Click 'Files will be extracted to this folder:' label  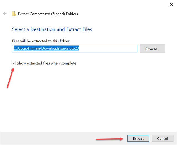point(41,41)
